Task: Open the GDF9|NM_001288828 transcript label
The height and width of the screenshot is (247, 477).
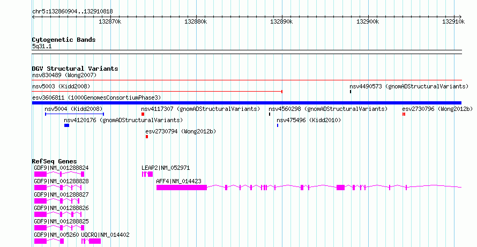Action: coord(62,181)
